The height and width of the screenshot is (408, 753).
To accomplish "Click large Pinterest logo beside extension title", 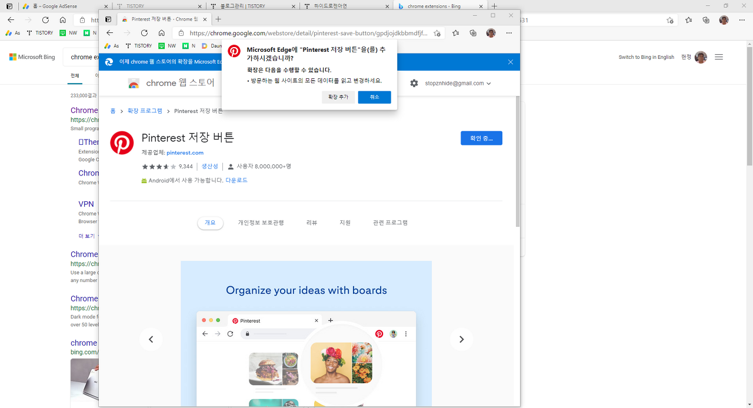I will (x=122, y=143).
